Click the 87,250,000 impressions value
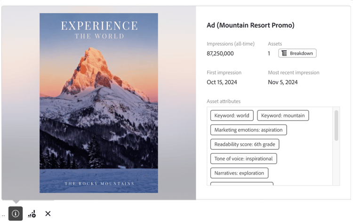Image resolution: width=353 pixels, height=222 pixels. [220, 54]
